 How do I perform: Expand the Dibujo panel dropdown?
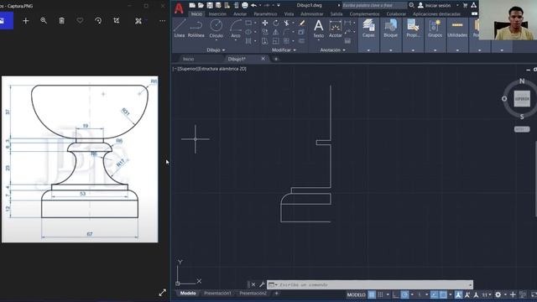(216, 50)
